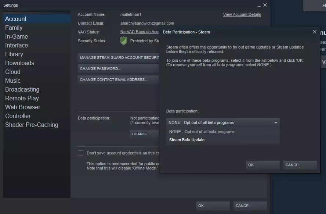
Task: Switch to Downloads settings
Action: click(x=37, y=63)
